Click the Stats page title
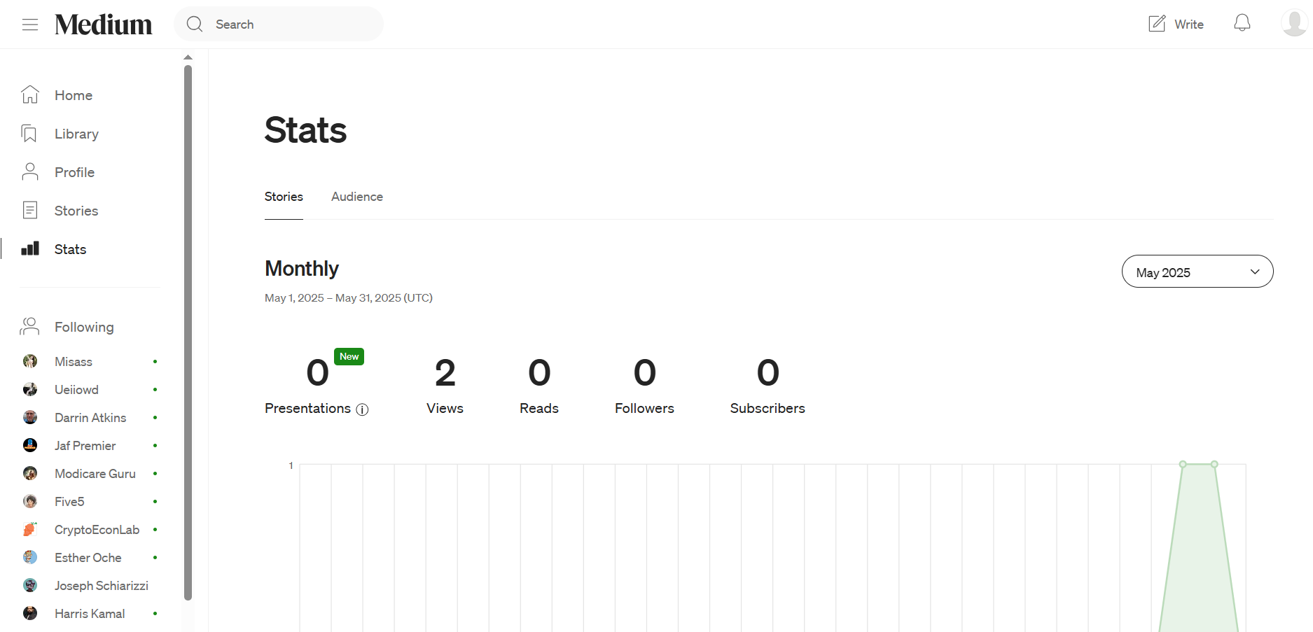Viewport: 1313px width, 632px height. pos(305,130)
